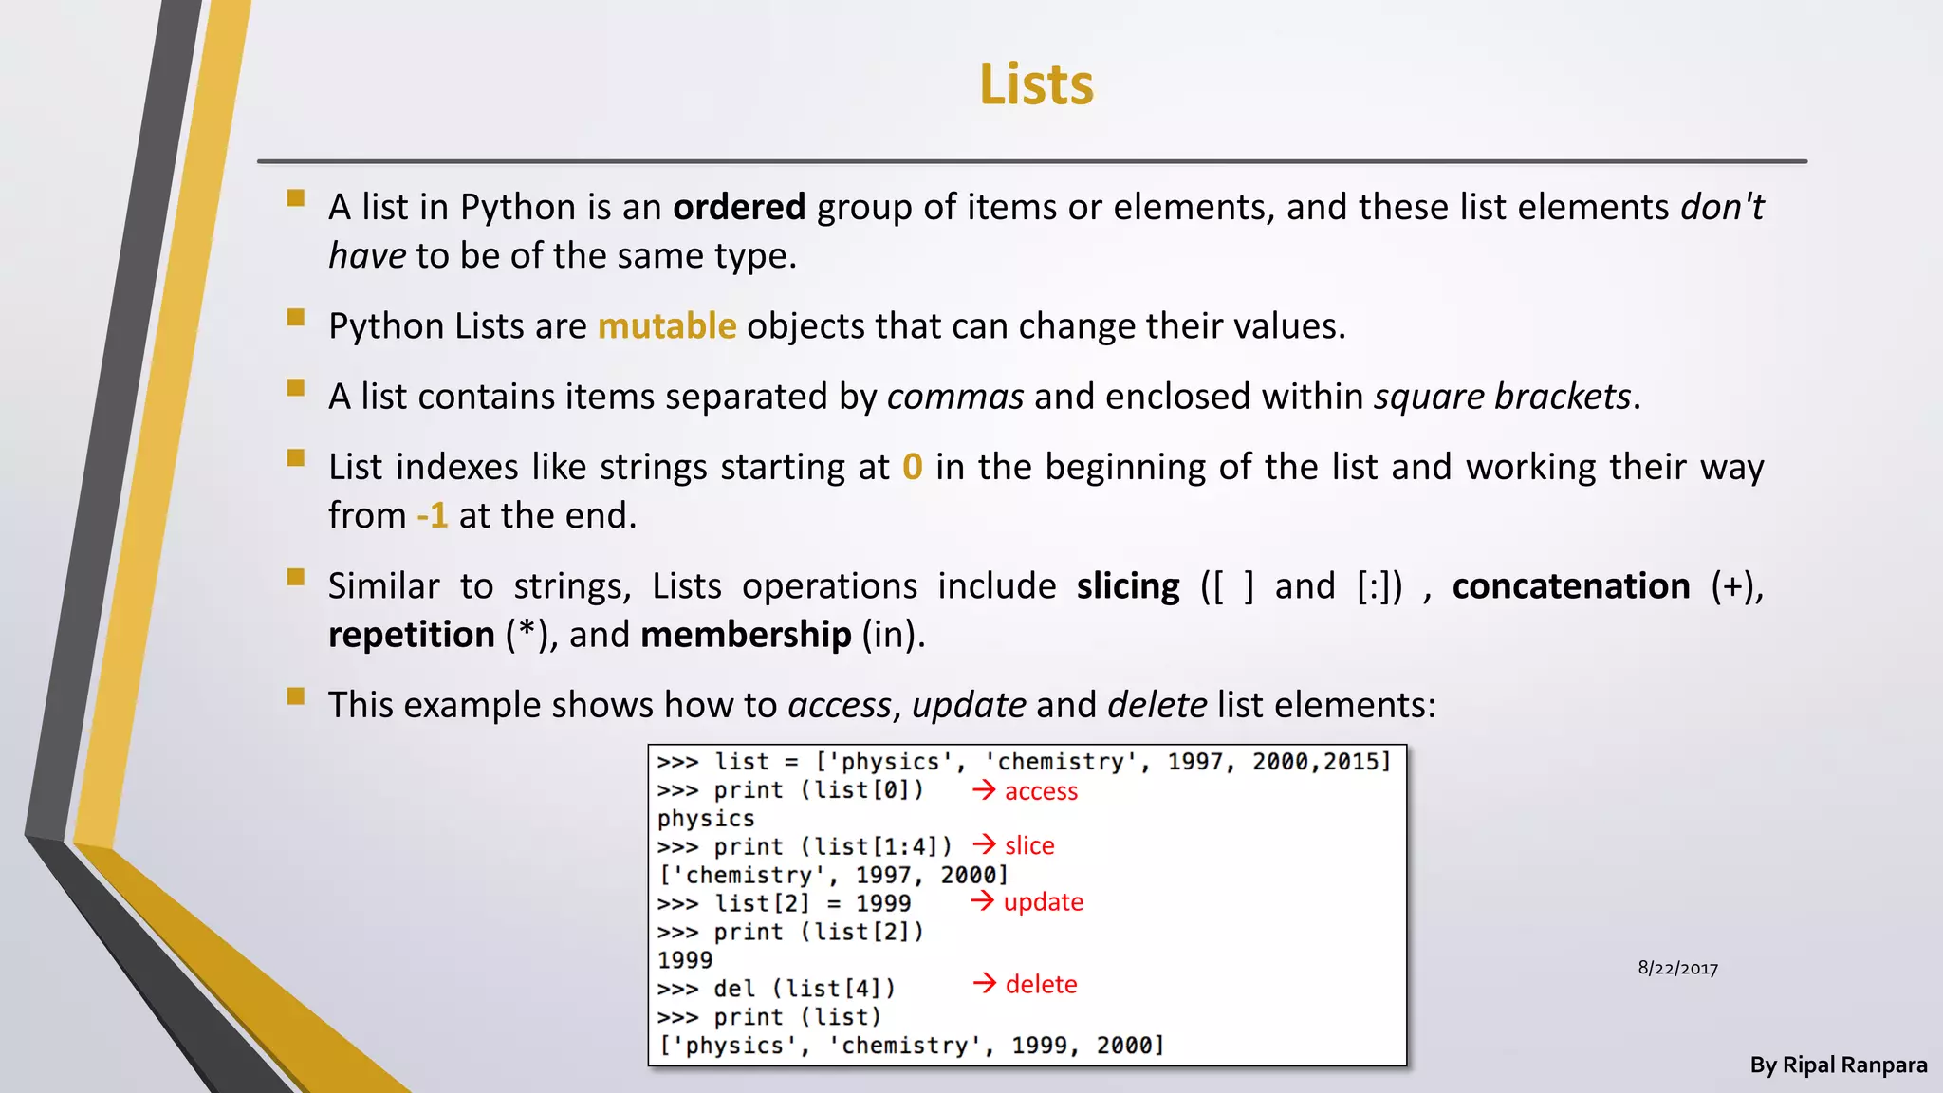This screenshot has width=1943, height=1093.
Task: Click the bold word 'ordered'
Action: (x=739, y=207)
